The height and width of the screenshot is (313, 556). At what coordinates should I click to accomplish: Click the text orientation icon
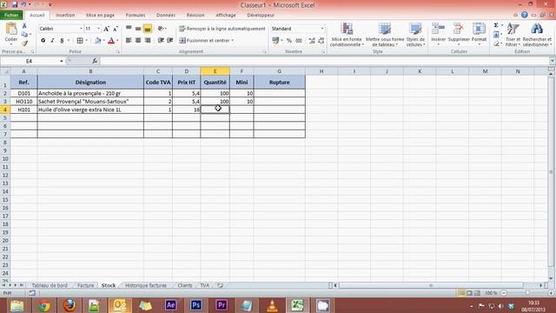[x=161, y=29]
